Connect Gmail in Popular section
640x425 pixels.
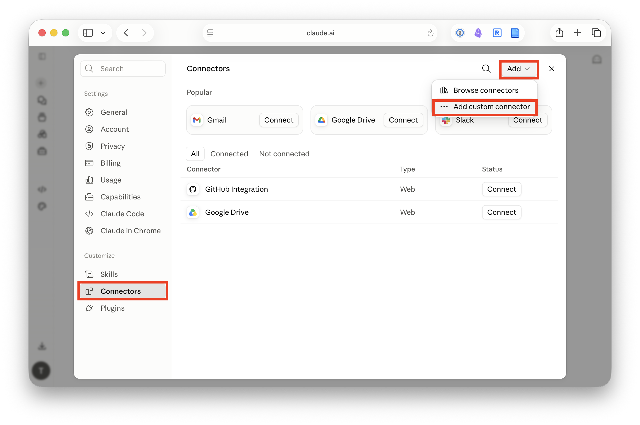point(279,120)
